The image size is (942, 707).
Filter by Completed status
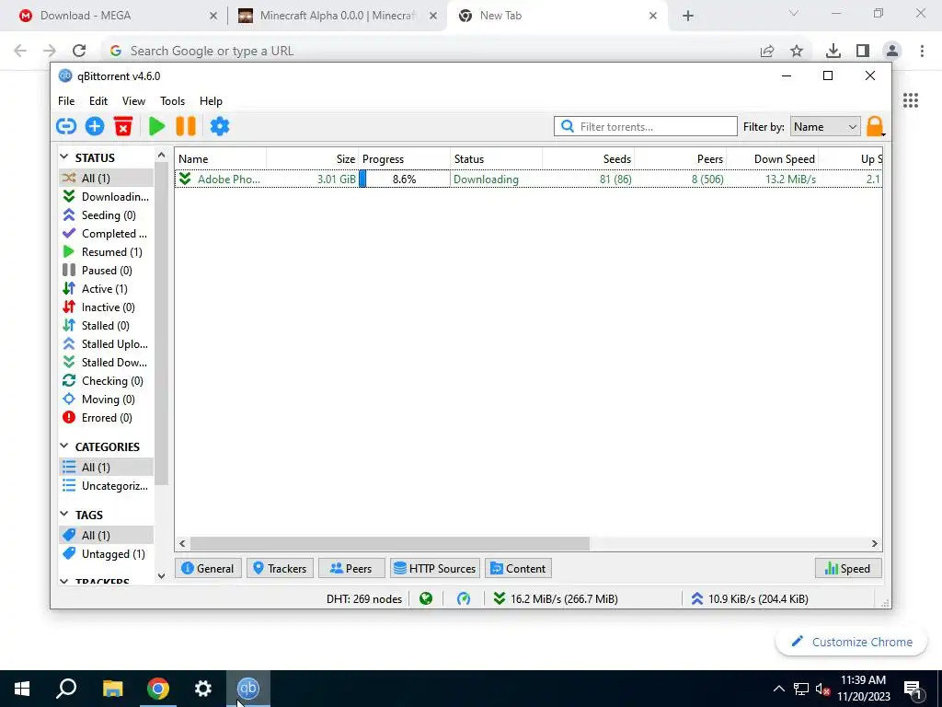pyautogui.click(x=107, y=233)
